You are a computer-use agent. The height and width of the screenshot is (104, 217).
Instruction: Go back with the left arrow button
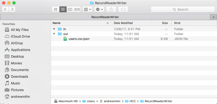[5, 9]
